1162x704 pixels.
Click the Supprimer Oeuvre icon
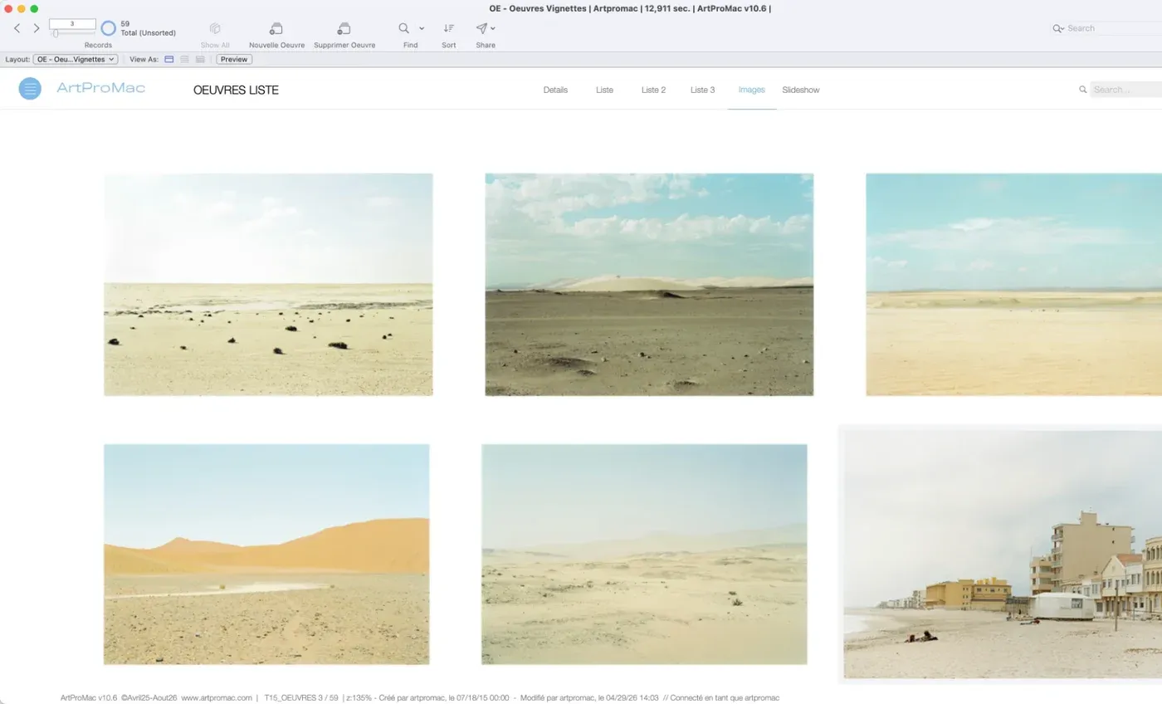344,28
